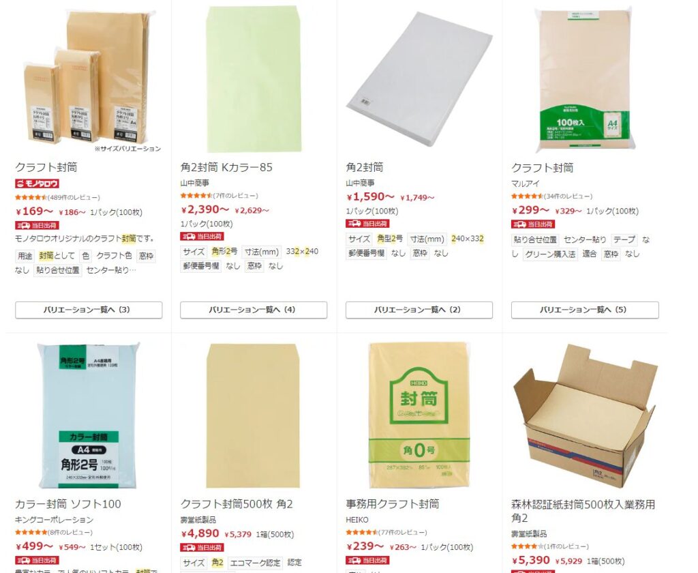Click 当日出荷 truck badge under 角2封筒 Kカラー85
The image size is (698, 573).
(202, 236)
